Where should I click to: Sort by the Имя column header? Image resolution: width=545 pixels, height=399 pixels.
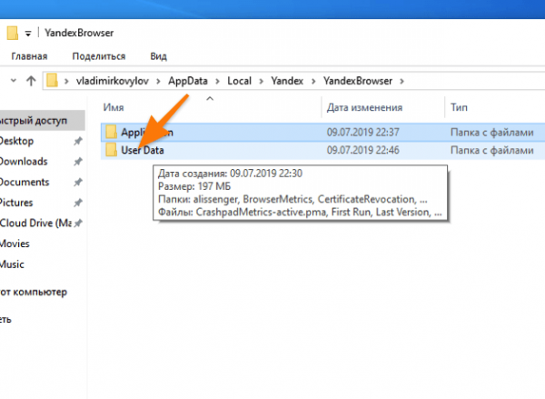(x=114, y=107)
